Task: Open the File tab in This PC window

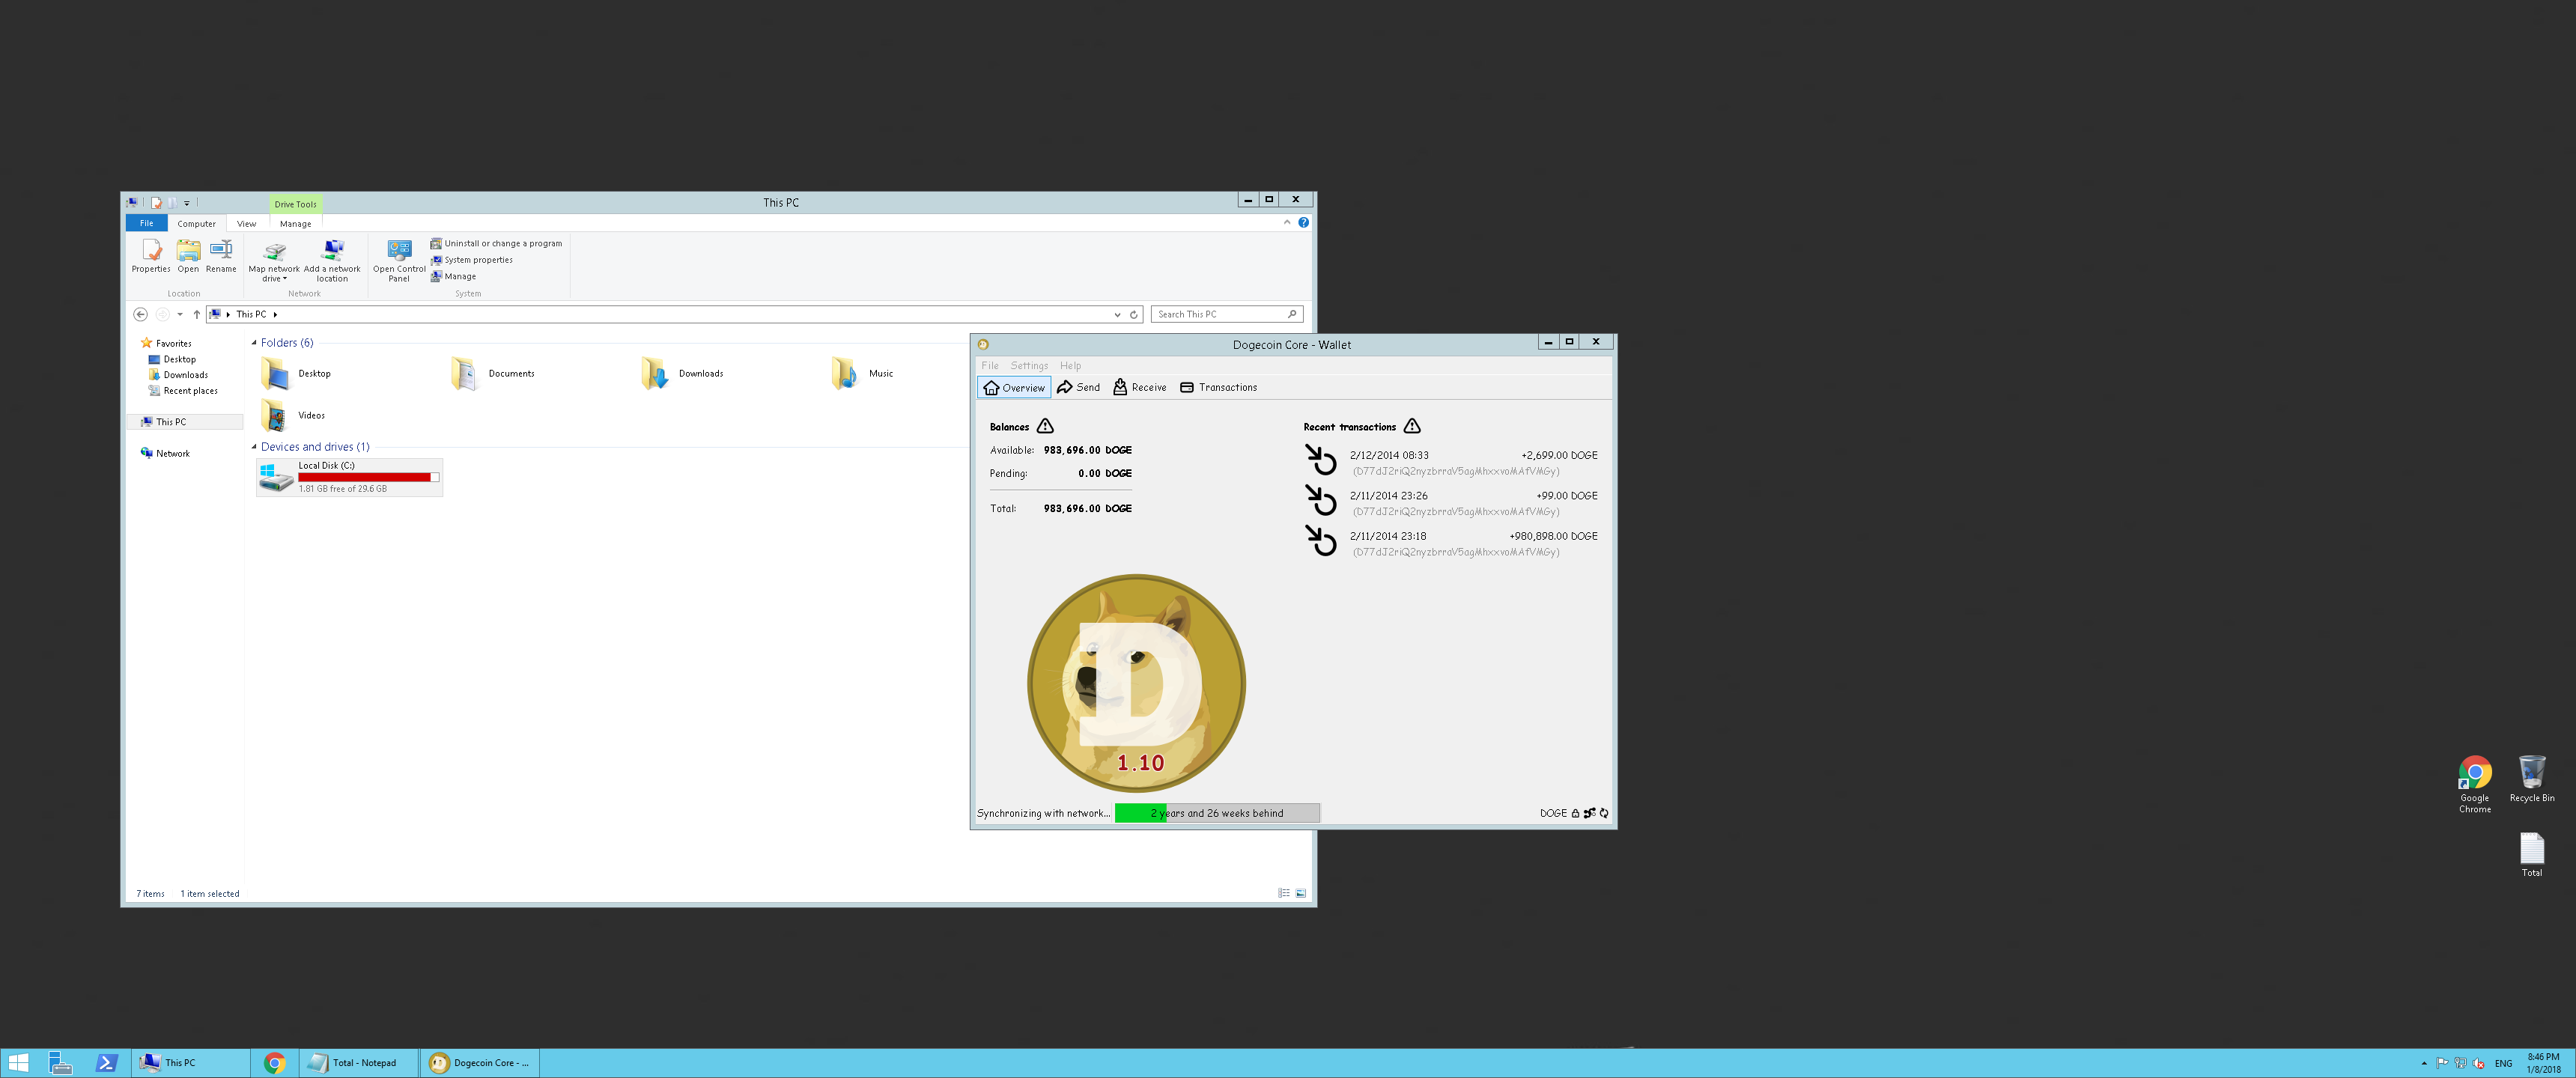Action: (146, 224)
